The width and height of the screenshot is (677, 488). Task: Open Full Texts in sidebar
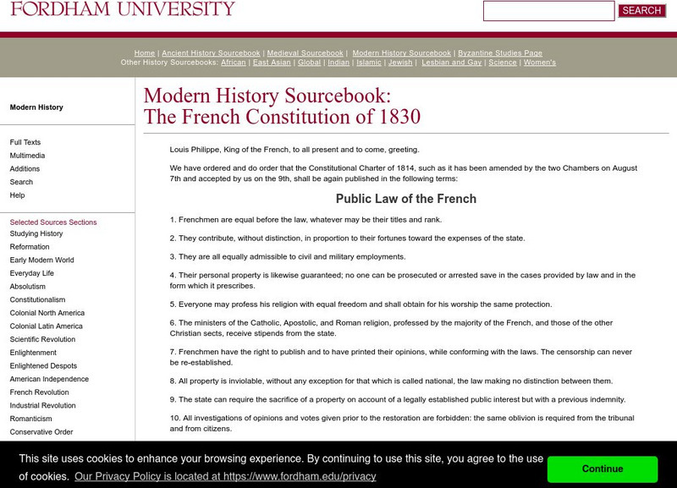click(25, 142)
